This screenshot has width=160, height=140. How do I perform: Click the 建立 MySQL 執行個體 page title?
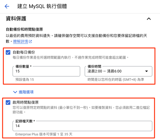pos(42,6)
